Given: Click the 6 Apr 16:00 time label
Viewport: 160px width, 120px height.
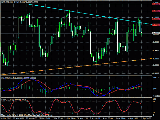Looking at the screenshot, I should click(x=133, y=118).
